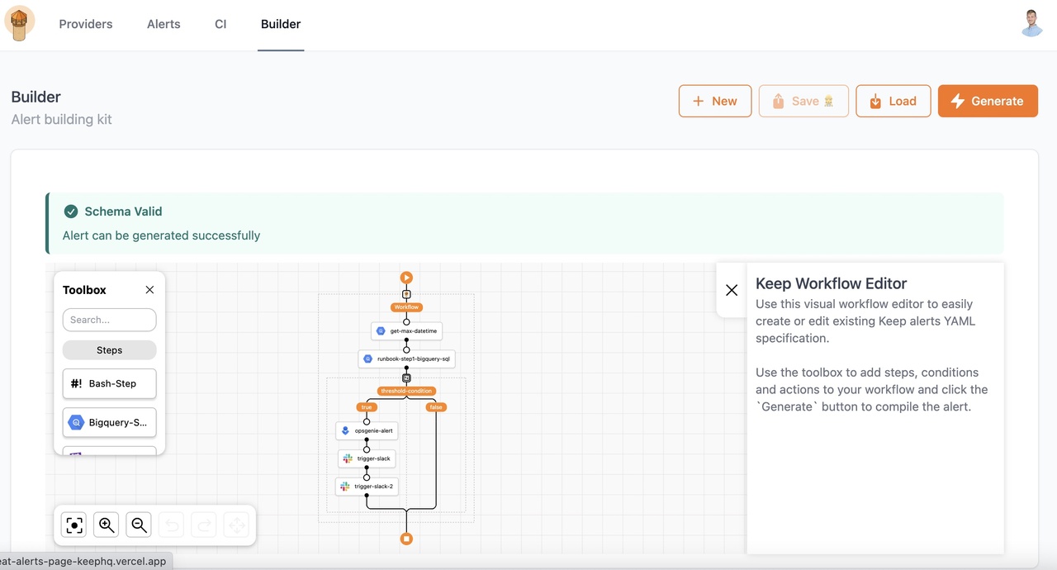Select the Workflow label node
Viewport: 1057px width, 570px height.
coord(406,307)
